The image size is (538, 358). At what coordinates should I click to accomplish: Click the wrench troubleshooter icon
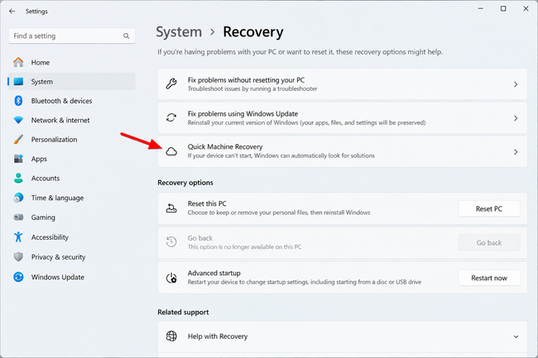(x=171, y=84)
